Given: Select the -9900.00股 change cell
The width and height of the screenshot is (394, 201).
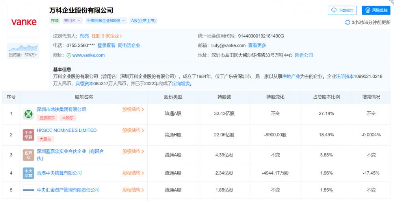Looking at the screenshot, I should point(275,135).
